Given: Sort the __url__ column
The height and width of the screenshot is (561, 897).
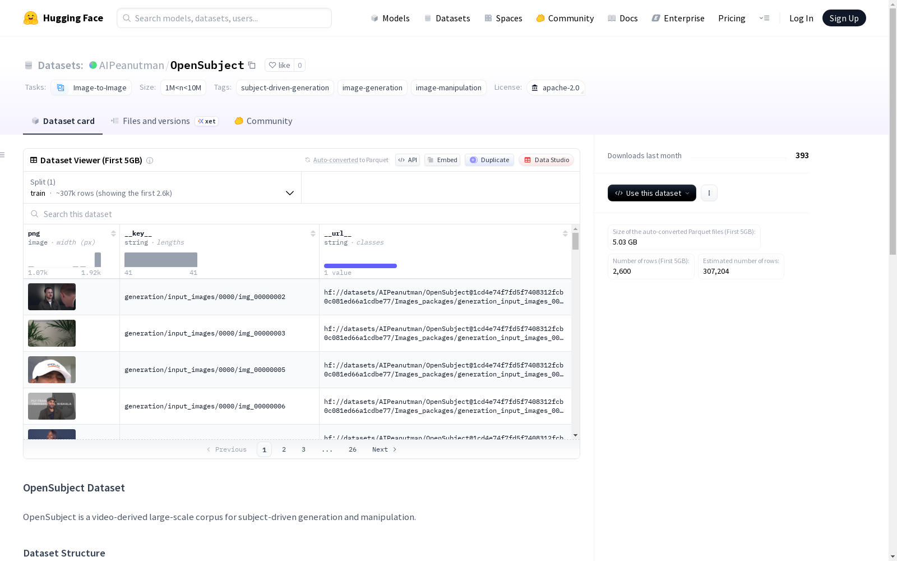Looking at the screenshot, I should [x=565, y=233].
